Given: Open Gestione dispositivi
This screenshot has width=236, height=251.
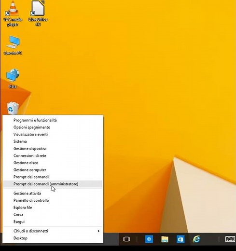Looking at the screenshot, I should point(53,149).
